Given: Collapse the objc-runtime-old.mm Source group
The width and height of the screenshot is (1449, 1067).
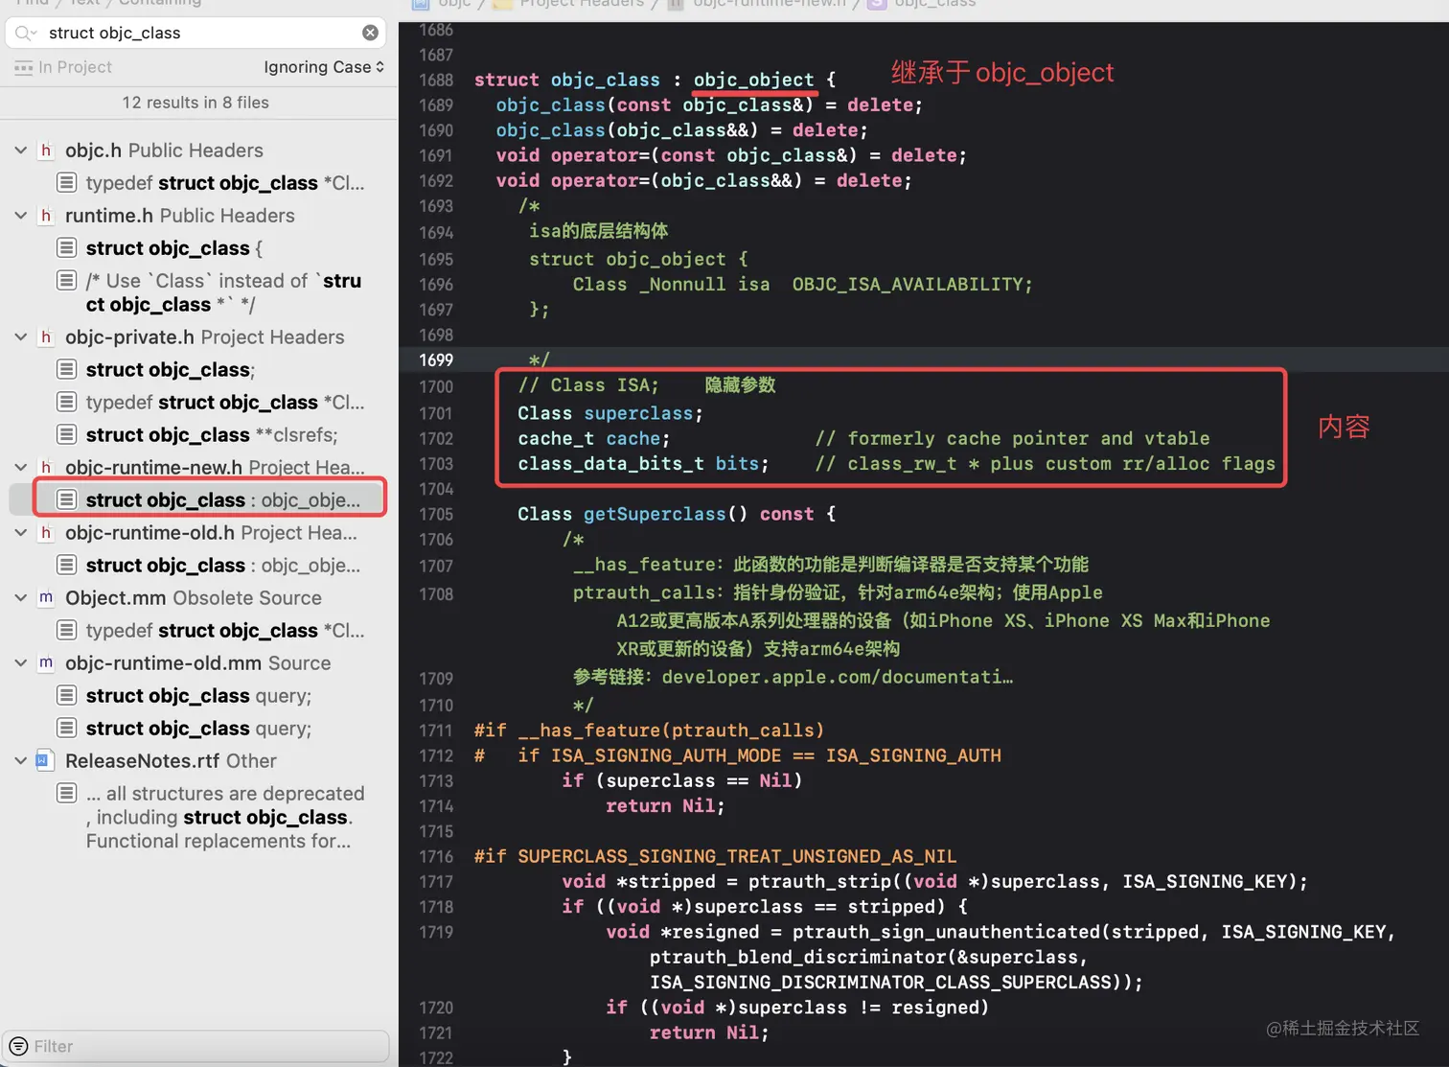Looking at the screenshot, I should [21, 663].
